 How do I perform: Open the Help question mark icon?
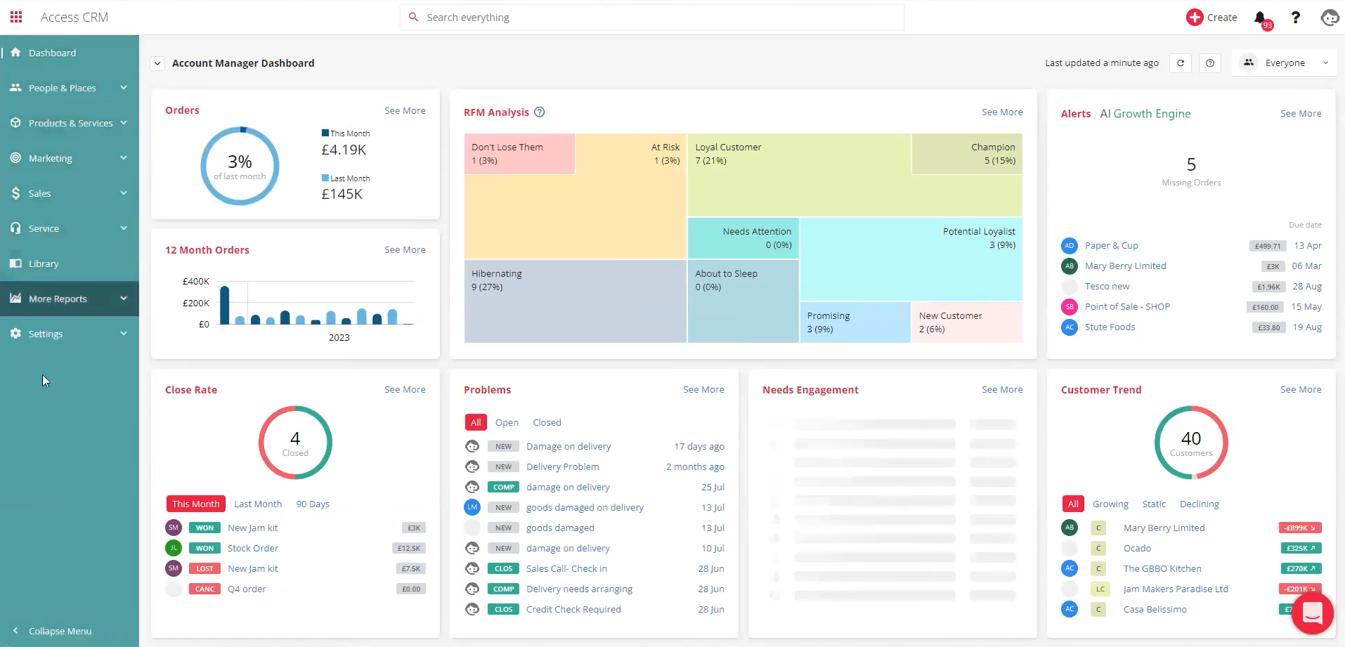1297,17
